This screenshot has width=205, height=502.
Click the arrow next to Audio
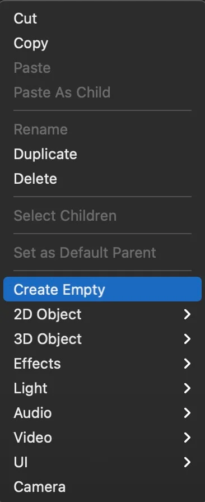pyautogui.click(x=187, y=413)
